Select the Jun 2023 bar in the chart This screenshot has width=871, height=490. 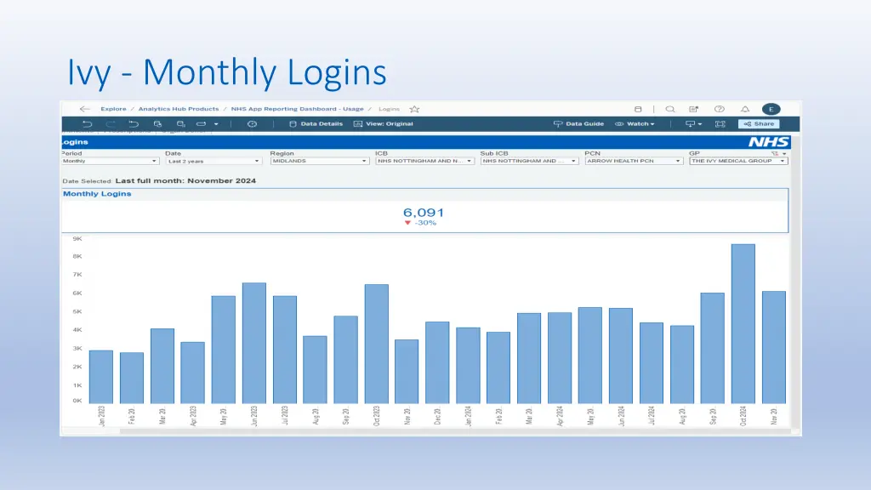pyautogui.click(x=253, y=344)
